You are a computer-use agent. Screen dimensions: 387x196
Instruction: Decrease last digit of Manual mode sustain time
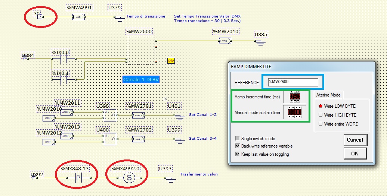pos(300,117)
